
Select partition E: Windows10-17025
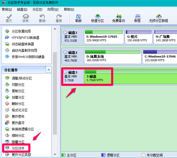tap(104, 37)
